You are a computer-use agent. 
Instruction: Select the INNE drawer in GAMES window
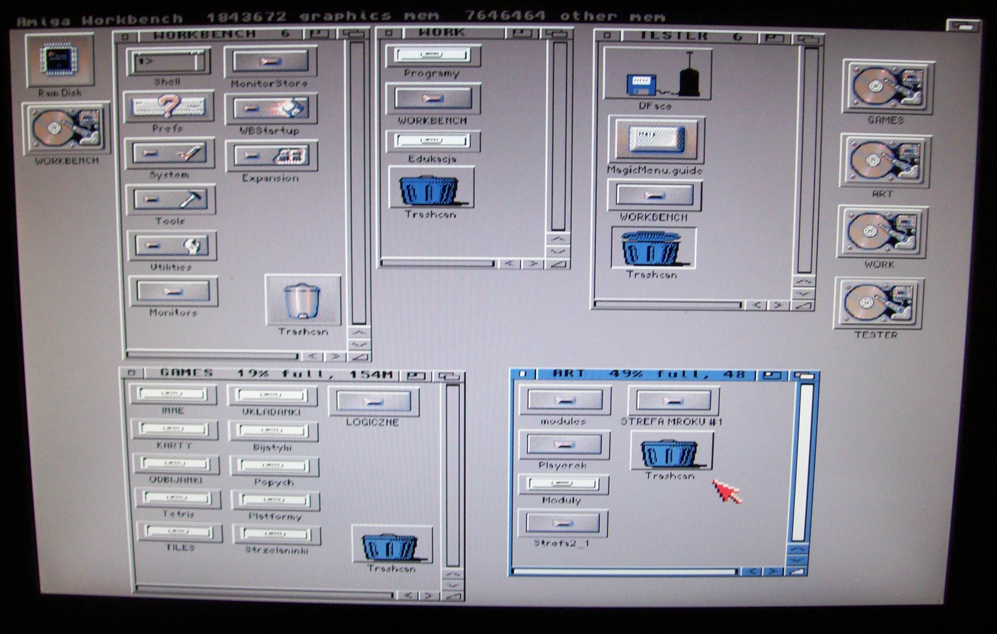coord(173,395)
